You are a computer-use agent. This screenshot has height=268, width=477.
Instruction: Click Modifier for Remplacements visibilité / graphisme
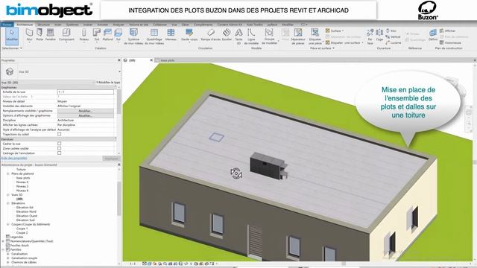pos(86,111)
